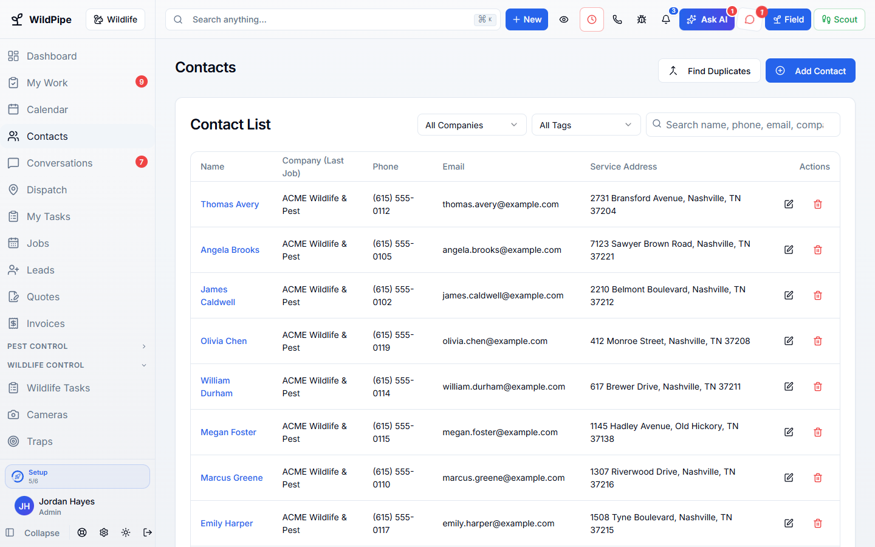Viewport: 875px width, 547px height.
Task: Delete Thomas Avery contact
Action: point(818,204)
